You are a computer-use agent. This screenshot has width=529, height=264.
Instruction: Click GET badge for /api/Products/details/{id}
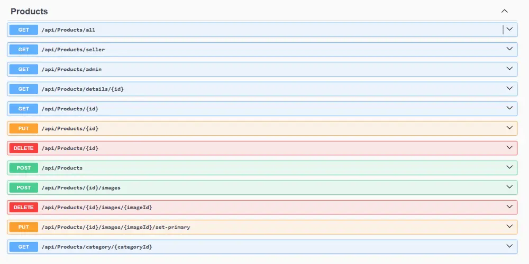pyautogui.click(x=24, y=89)
